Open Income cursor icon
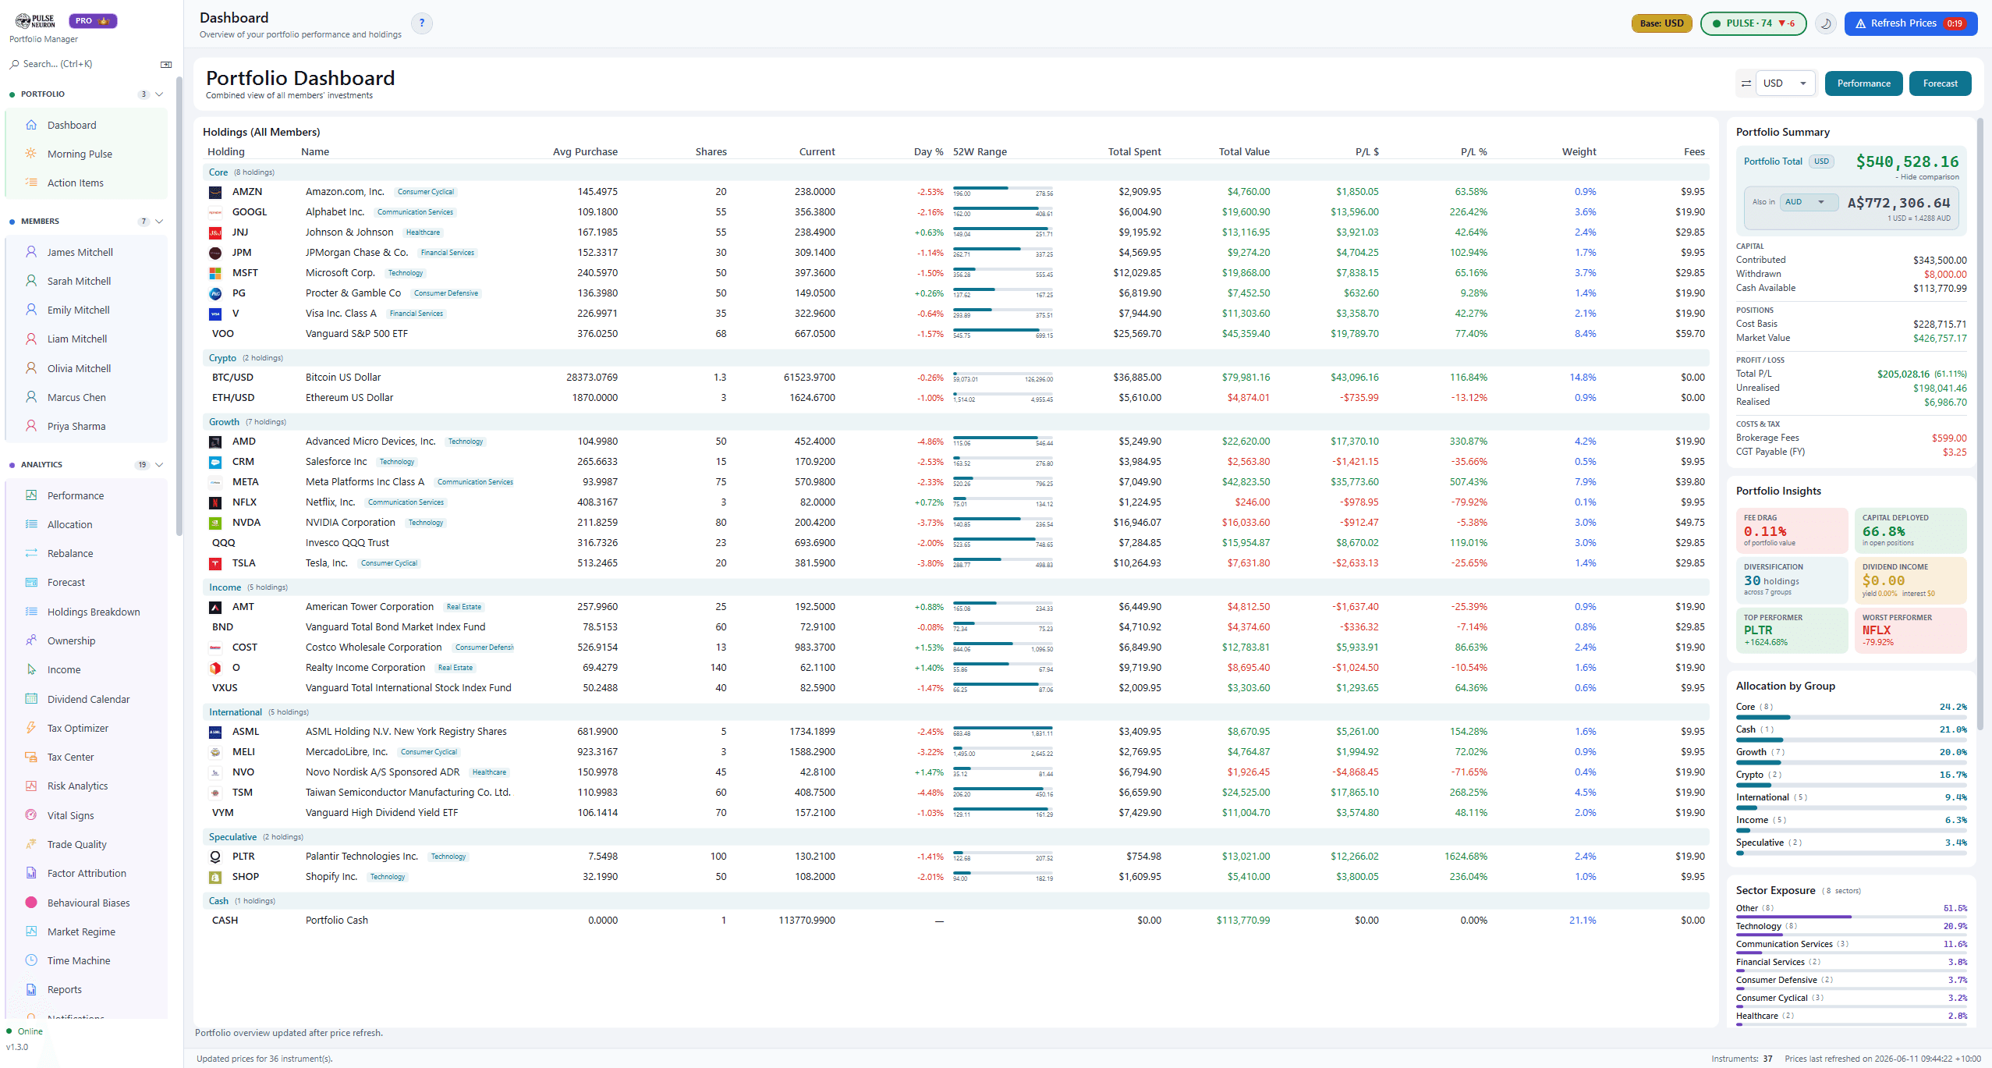The image size is (1992, 1068). pos(31,669)
